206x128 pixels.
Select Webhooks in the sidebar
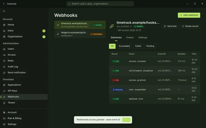click(24, 97)
